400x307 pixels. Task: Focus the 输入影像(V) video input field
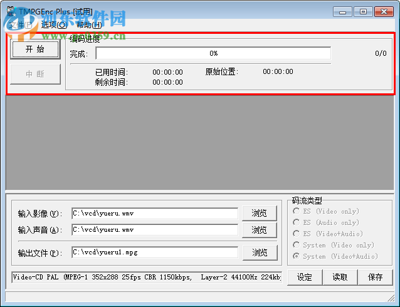coord(155,214)
